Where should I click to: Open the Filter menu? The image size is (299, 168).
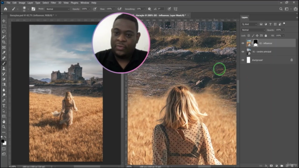pyautogui.click(x=53, y=3)
